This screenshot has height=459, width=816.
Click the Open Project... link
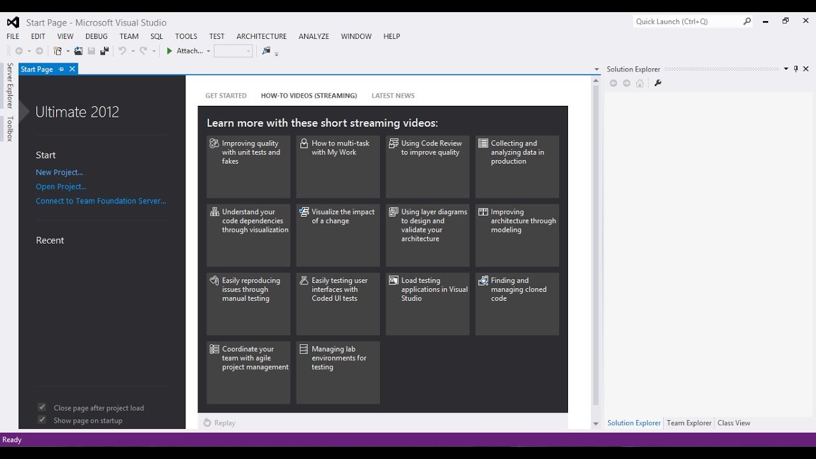(61, 187)
